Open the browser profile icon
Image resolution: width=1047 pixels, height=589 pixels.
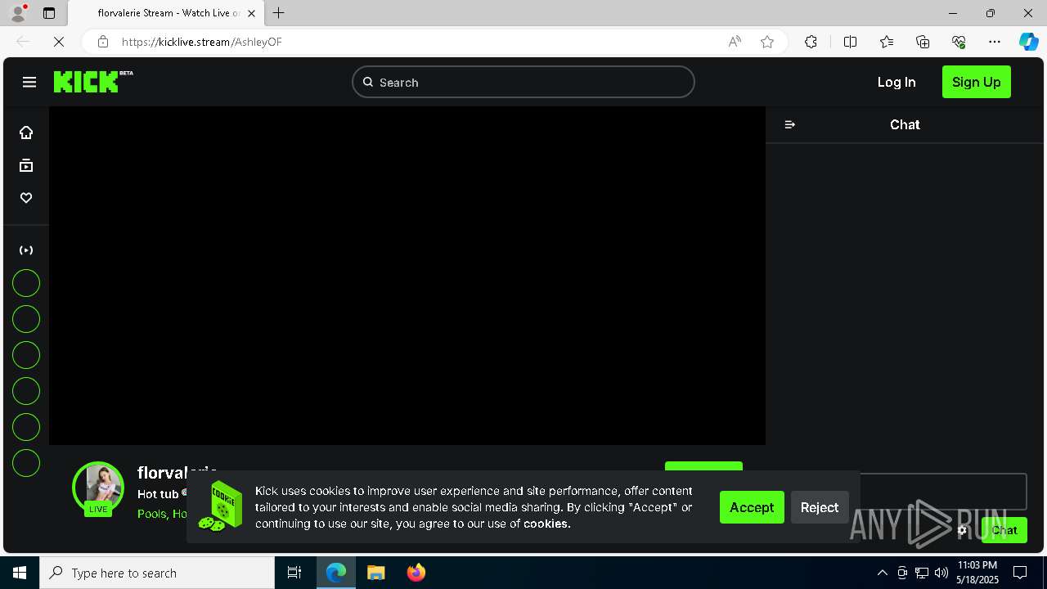(x=18, y=13)
